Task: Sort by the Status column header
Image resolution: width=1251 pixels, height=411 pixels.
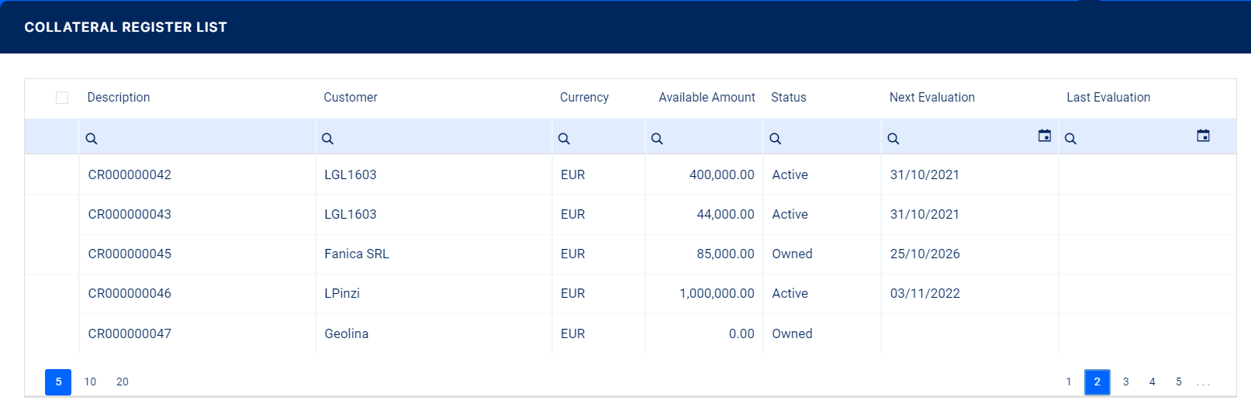Action: coord(789,98)
